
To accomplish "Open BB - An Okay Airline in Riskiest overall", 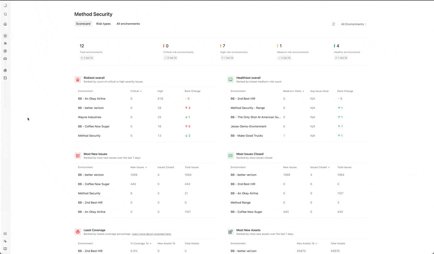I will click(x=92, y=98).
